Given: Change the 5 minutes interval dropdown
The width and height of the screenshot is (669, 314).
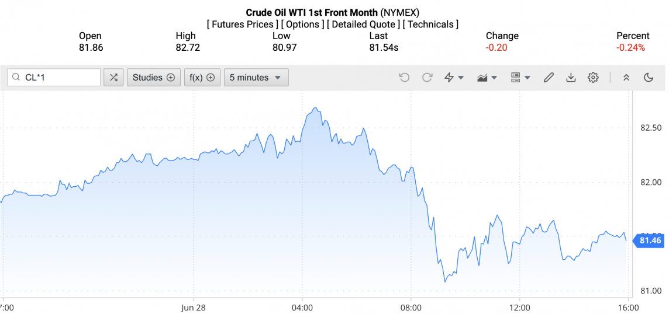Looking at the screenshot, I should pyautogui.click(x=256, y=78).
